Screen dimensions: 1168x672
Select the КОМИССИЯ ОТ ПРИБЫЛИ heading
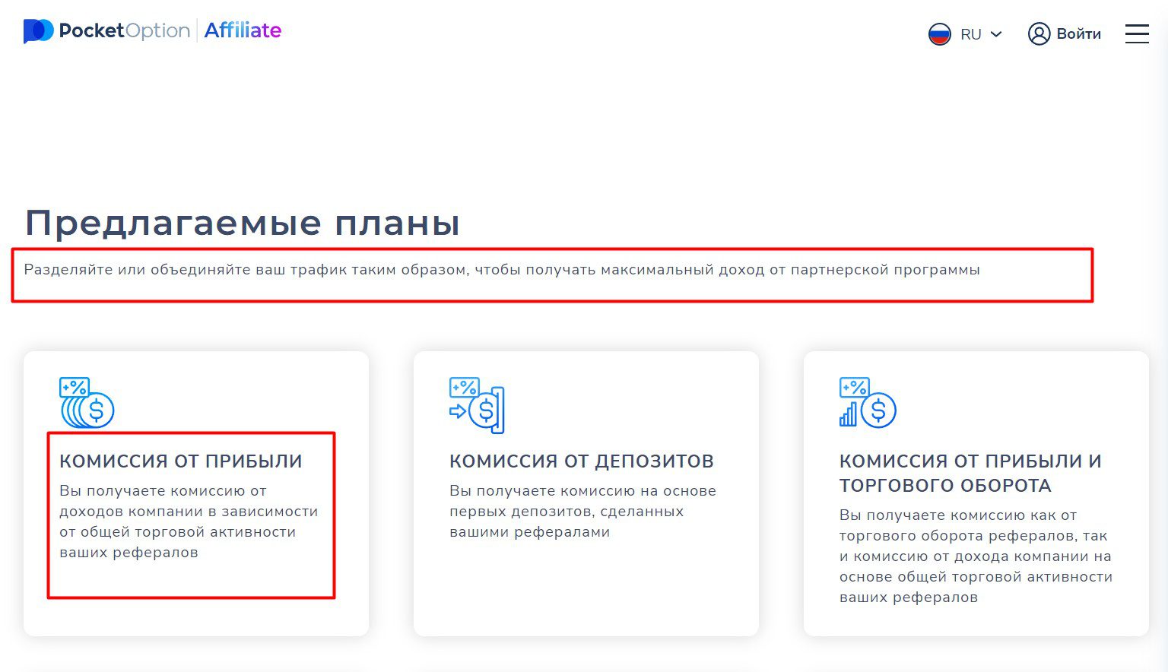181,461
